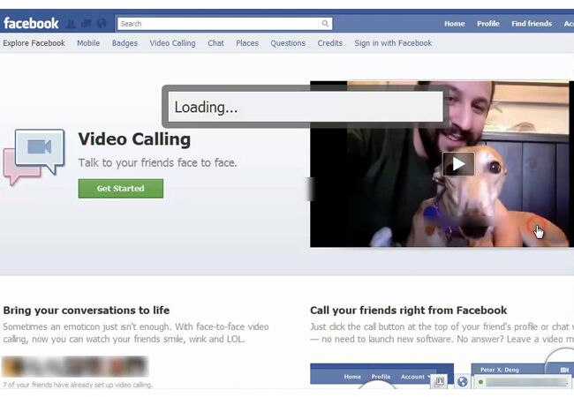Click Peter X. Deng chat window preview
The width and height of the screenshot is (574, 397).
click(523, 376)
